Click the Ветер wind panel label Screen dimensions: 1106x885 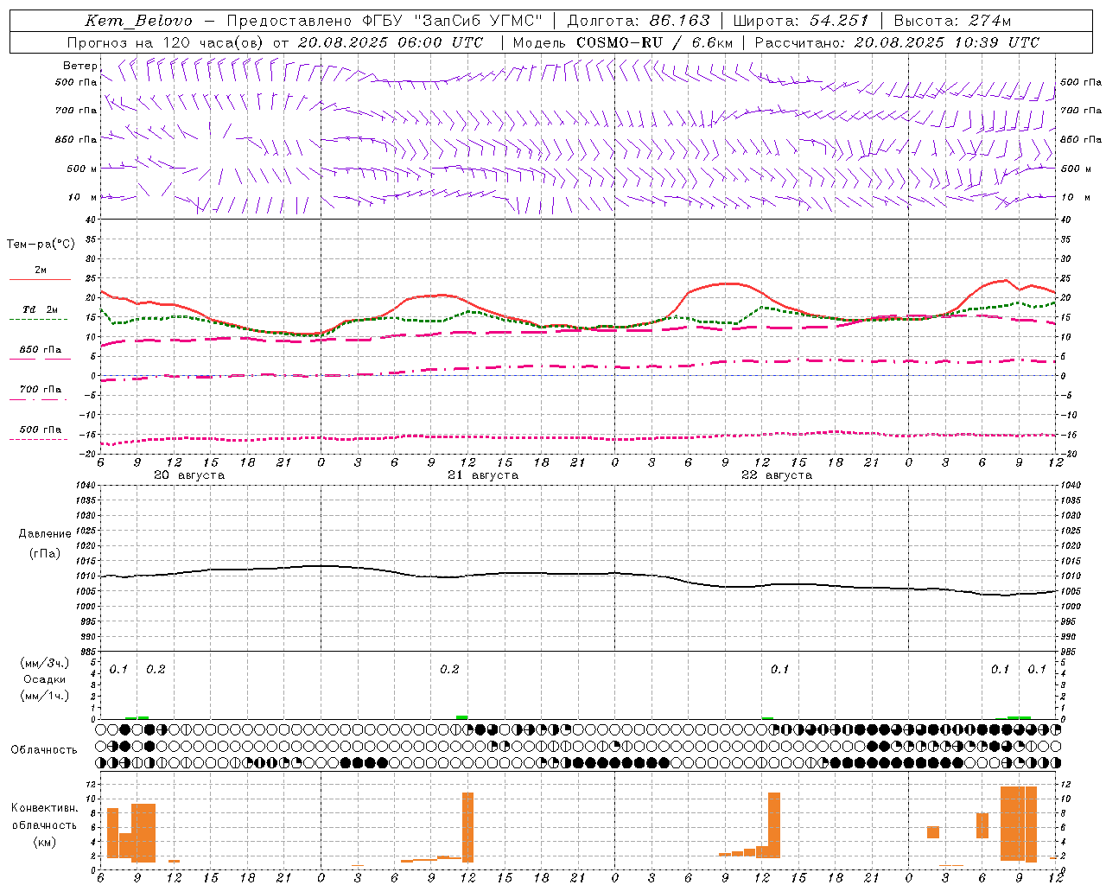point(79,66)
